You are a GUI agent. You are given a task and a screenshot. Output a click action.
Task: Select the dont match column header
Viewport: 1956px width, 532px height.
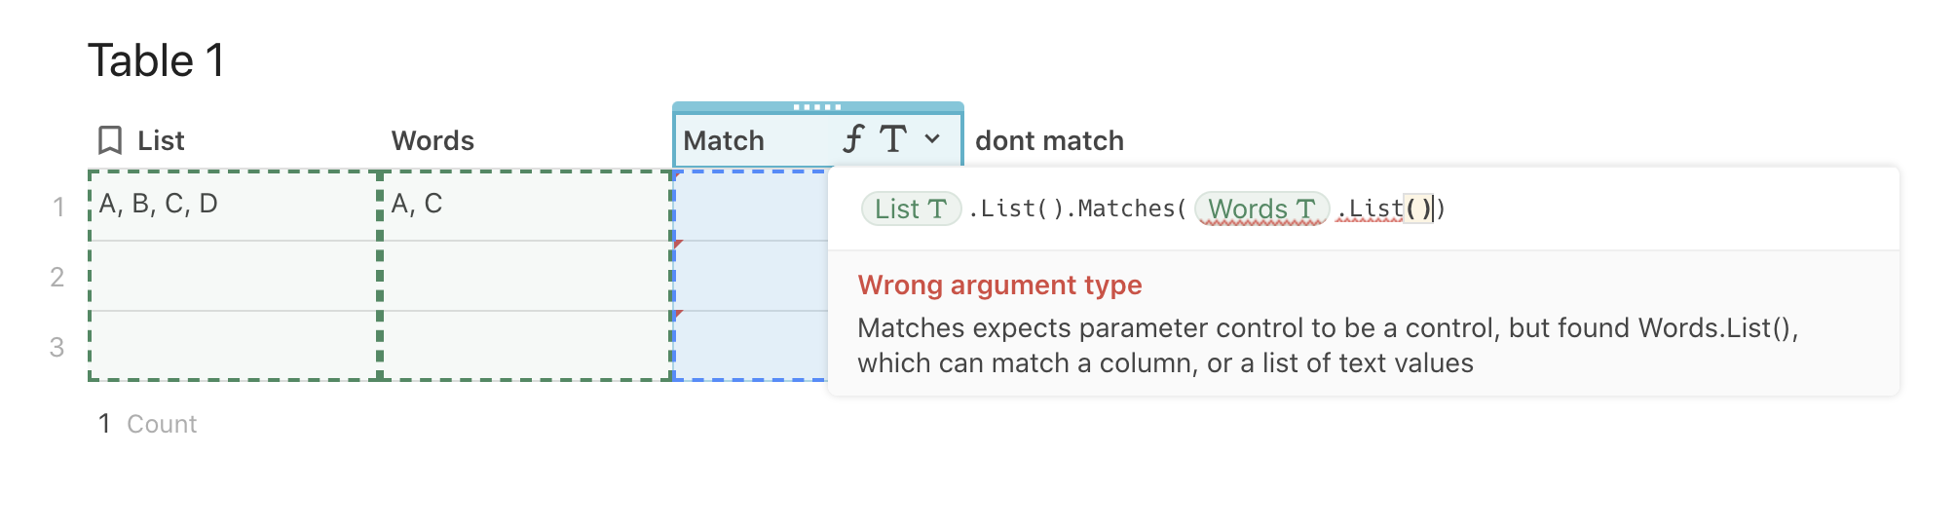1049,140
